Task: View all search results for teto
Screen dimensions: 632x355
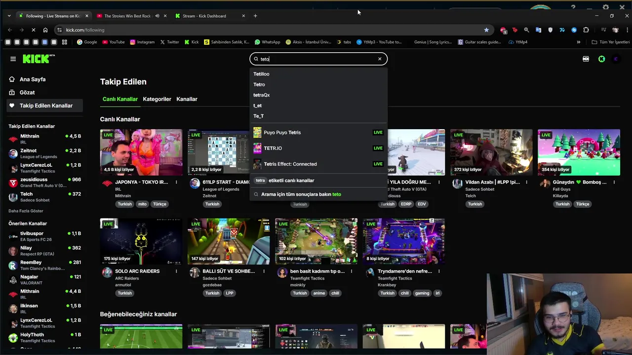Action: (x=318, y=194)
